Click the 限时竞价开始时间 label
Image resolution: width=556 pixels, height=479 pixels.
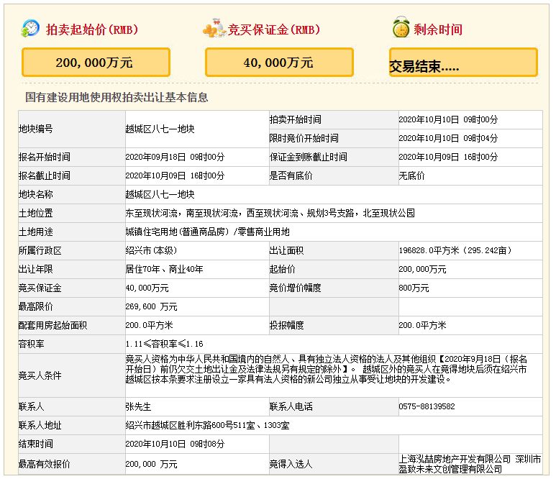[x=304, y=138]
